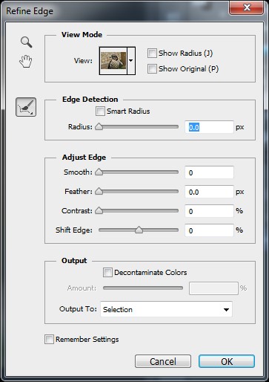Click the Shift Edge slider handle
The width and height of the screenshot is (269, 382).
pos(139,230)
